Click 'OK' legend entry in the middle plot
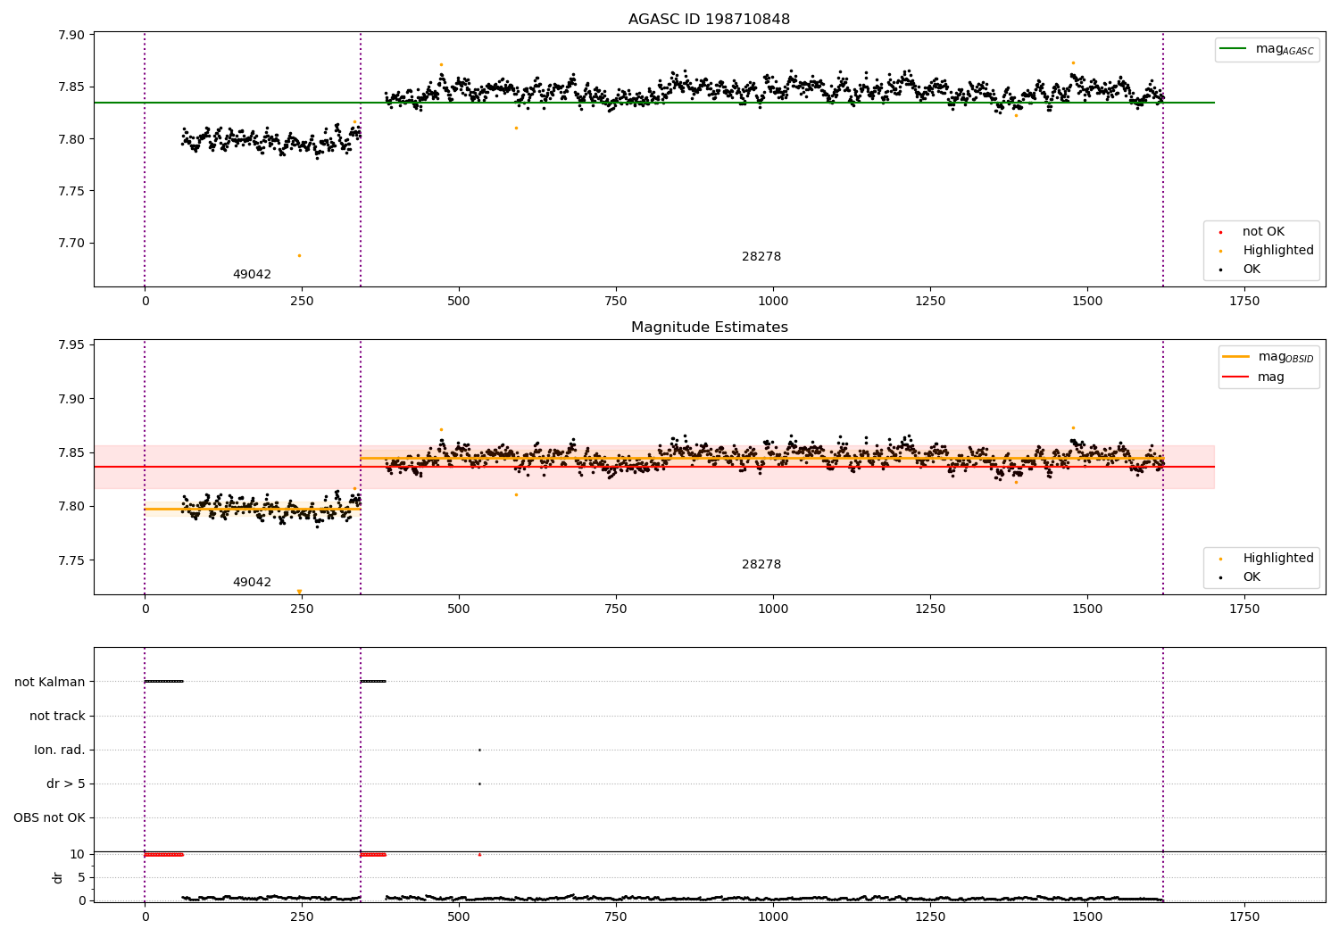 [x=1252, y=577]
